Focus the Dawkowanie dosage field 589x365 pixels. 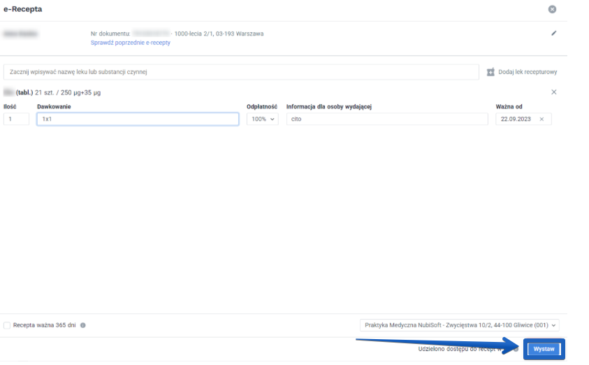click(137, 120)
